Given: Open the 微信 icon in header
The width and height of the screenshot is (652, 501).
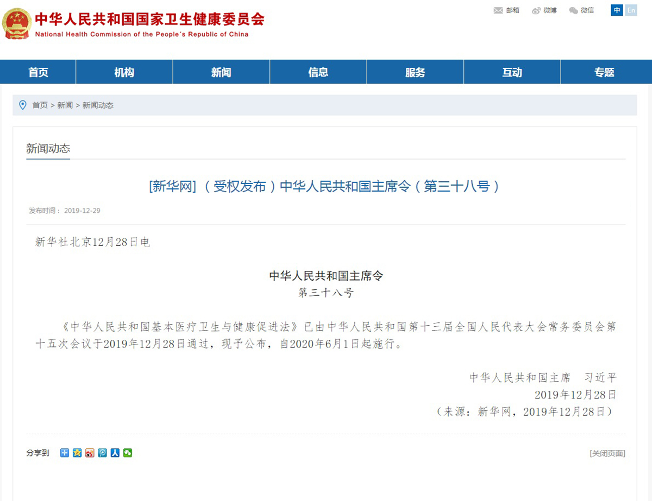Looking at the screenshot, I should 574,10.
